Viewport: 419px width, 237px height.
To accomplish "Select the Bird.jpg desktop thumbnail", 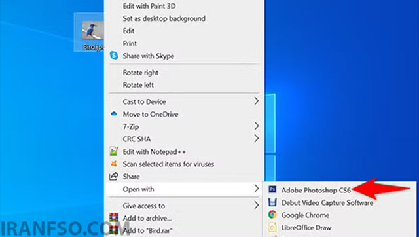I will tap(91, 33).
